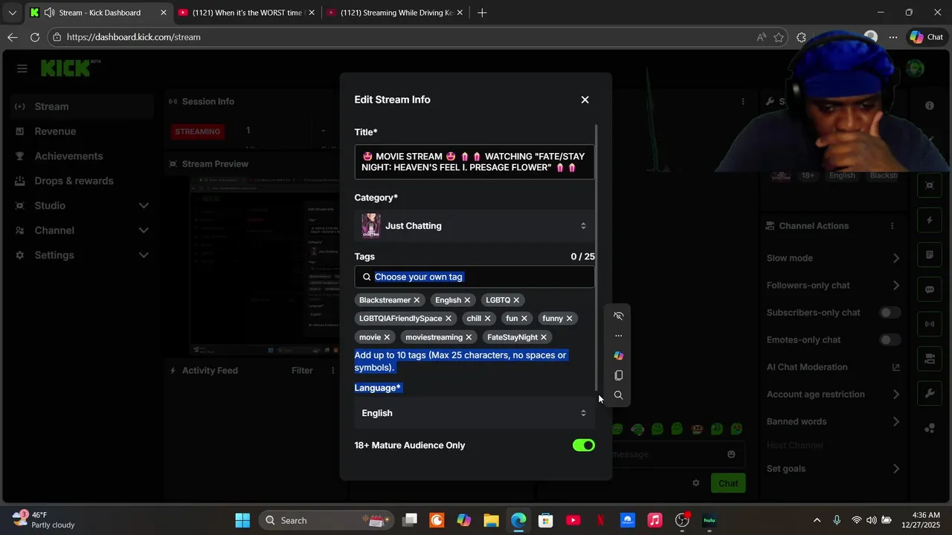952x535 pixels.
Task: Go to Drops & rewards in sidebar
Action: point(82,181)
